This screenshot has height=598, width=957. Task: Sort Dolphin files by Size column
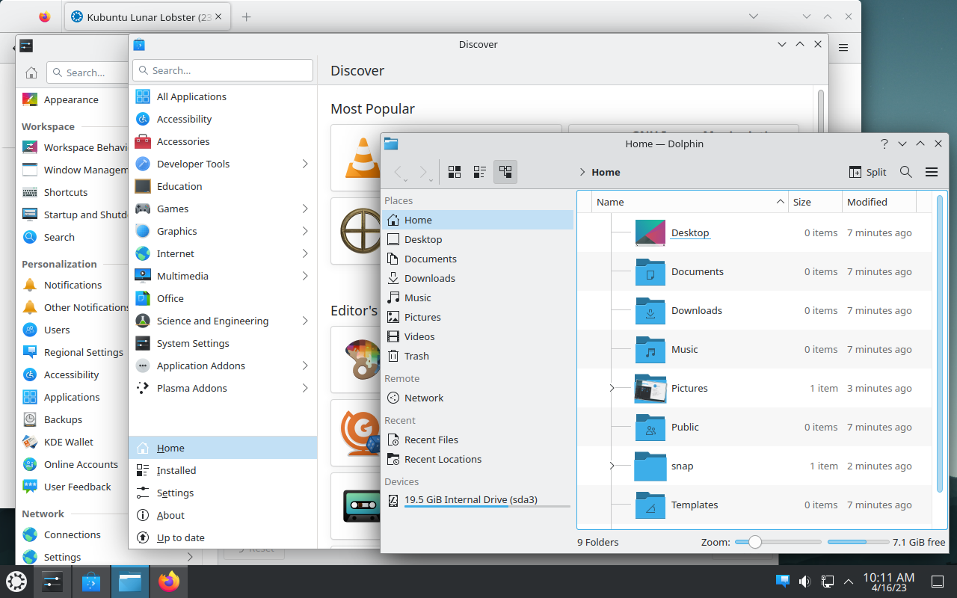coord(815,202)
